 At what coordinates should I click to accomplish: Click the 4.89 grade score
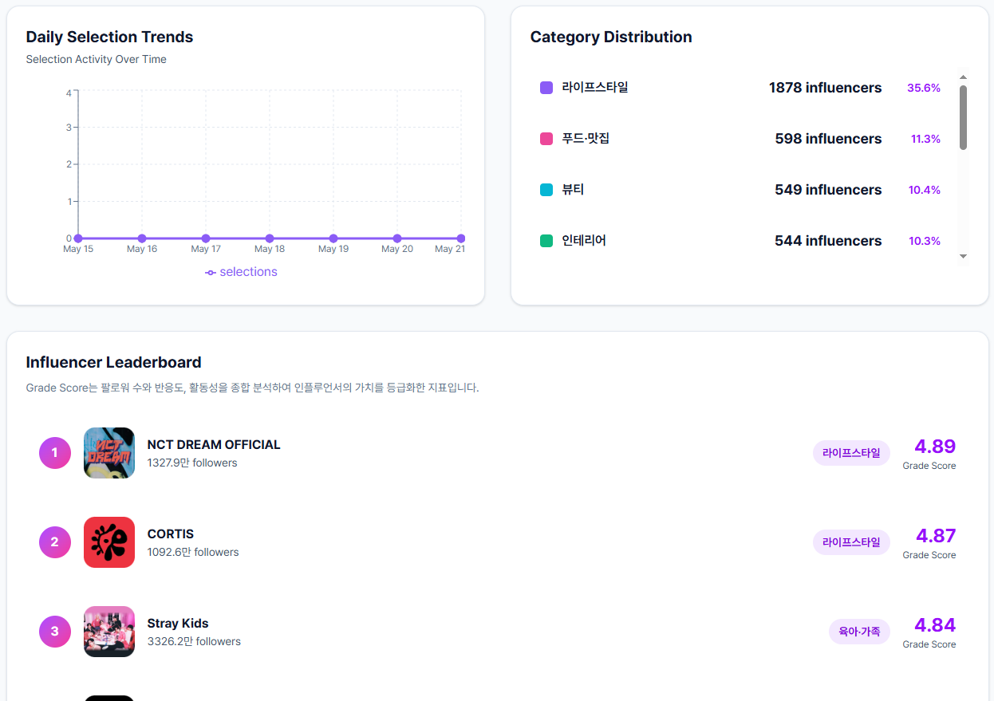(935, 446)
